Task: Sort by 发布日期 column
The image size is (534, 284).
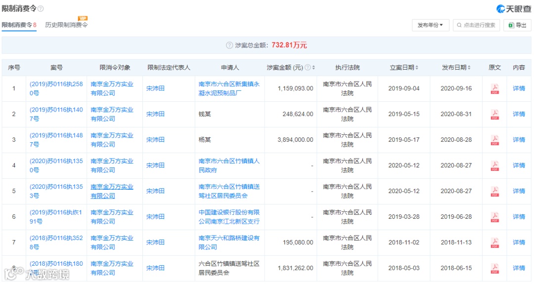Action: [x=469, y=67]
